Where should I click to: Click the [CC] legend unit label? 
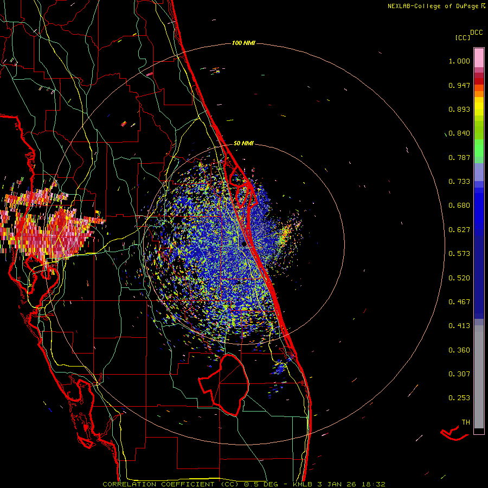(463, 37)
